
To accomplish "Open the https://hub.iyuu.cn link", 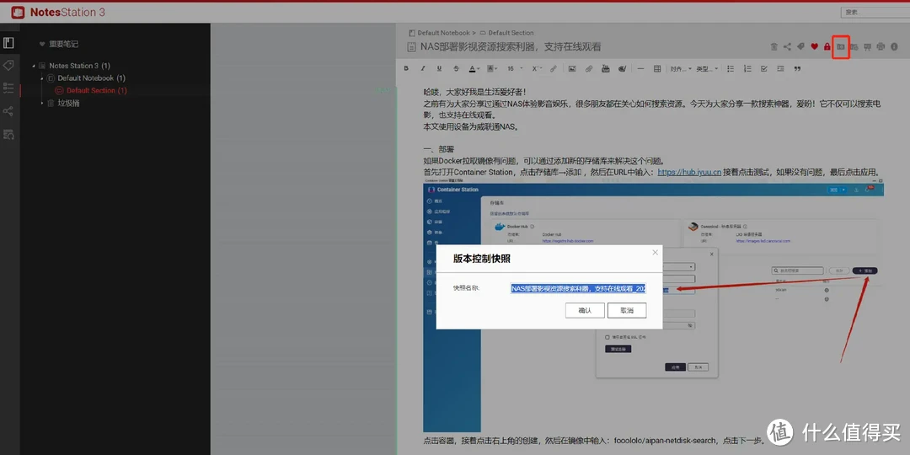I will tap(689, 173).
